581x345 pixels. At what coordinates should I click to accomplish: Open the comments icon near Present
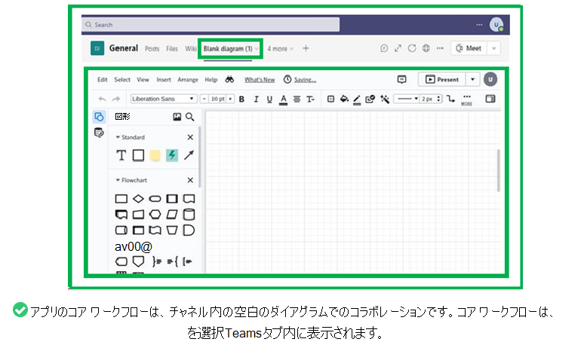401,80
